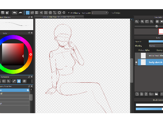
Task: Enable the Vanishing Point Snap icon
Action: pos(41,13)
